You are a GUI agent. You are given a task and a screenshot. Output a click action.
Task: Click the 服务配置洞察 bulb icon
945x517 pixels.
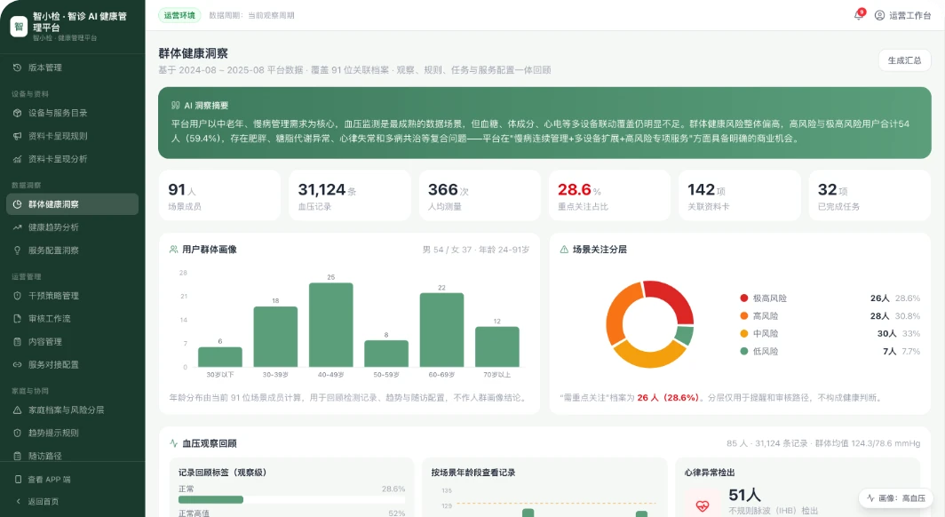pyautogui.click(x=17, y=251)
